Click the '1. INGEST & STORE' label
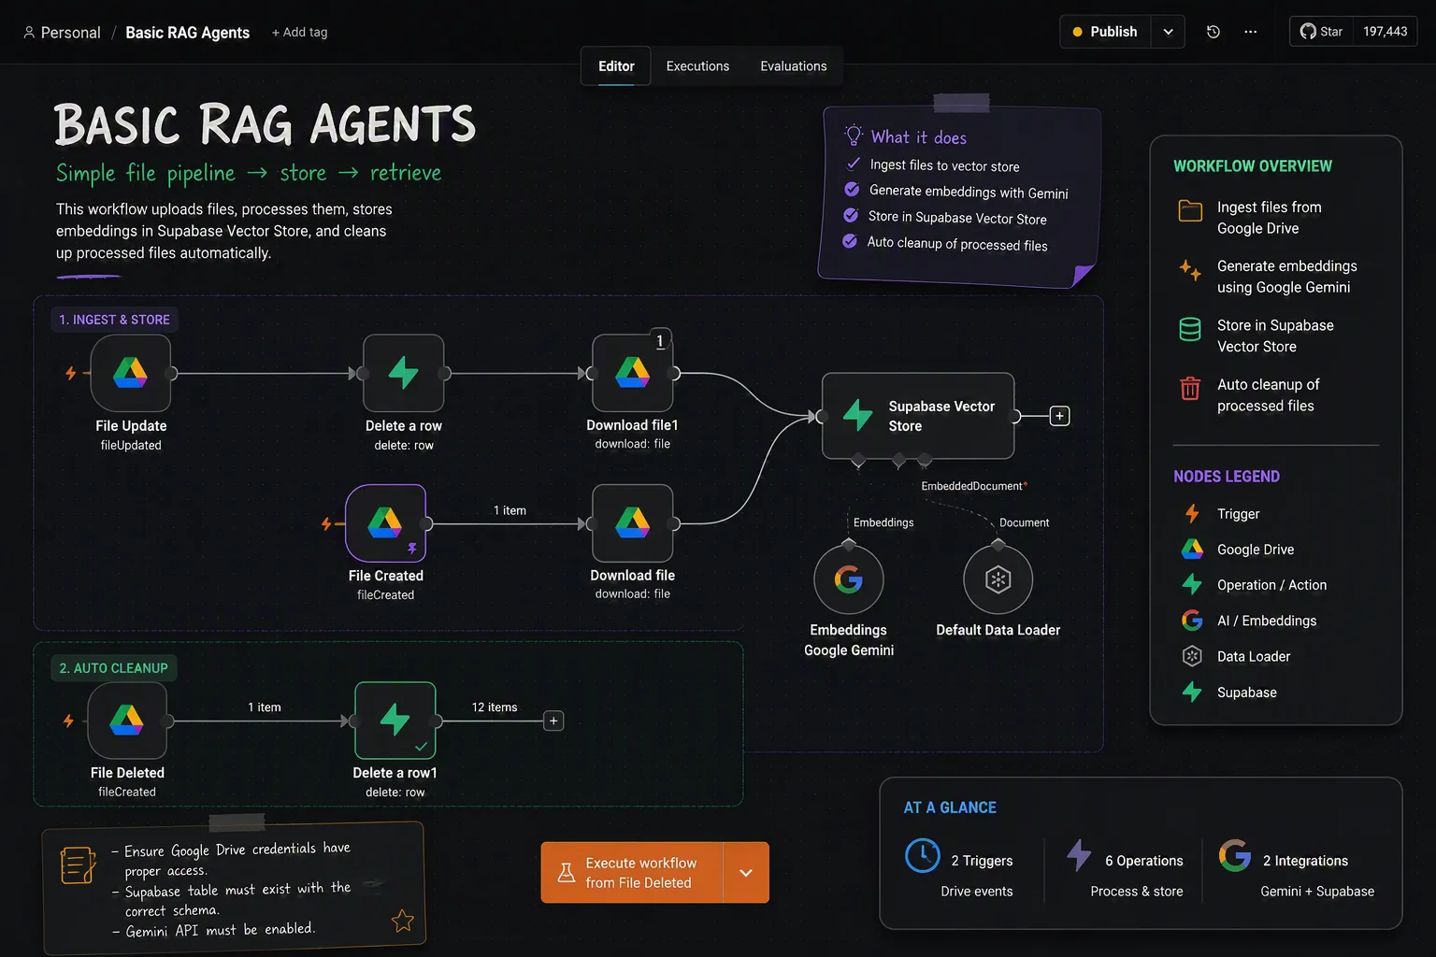 click(x=114, y=320)
